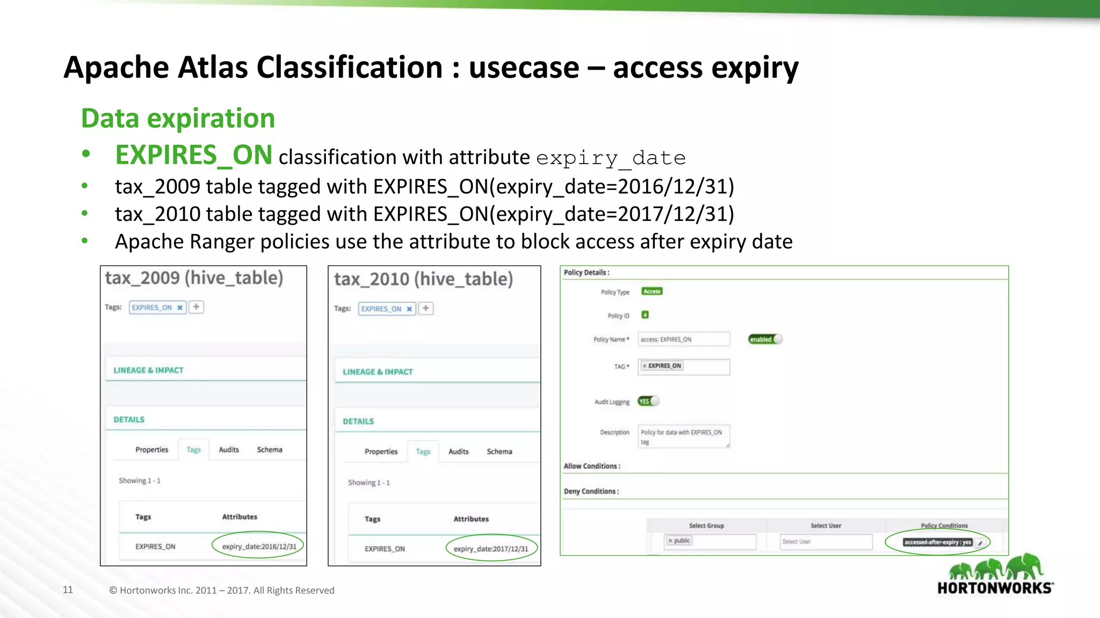
Task: Edit policy conditions with pencil icon
Action: pyautogui.click(x=980, y=543)
